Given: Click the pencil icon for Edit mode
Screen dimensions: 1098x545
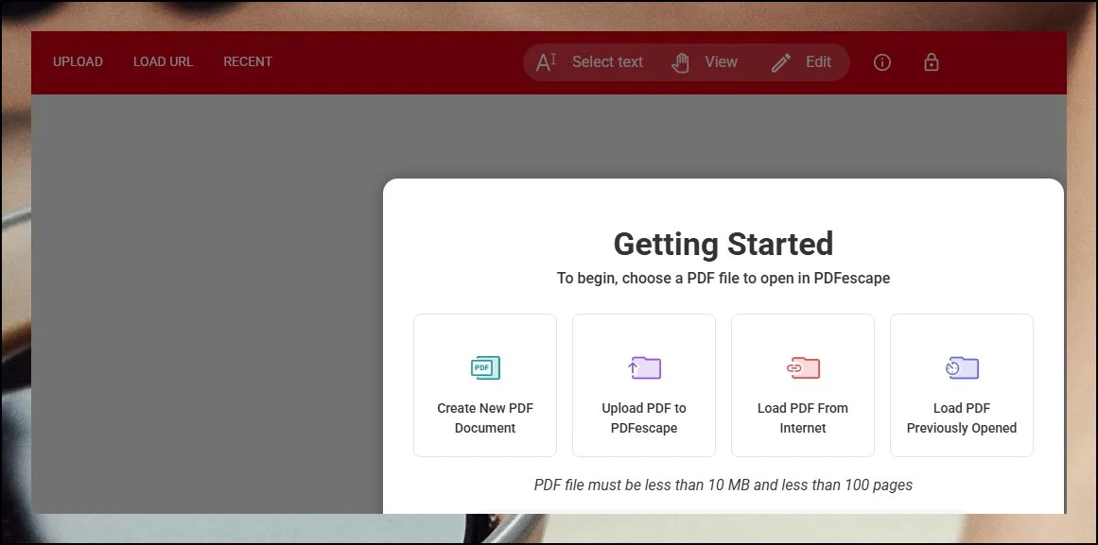Looking at the screenshot, I should coord(780,62).
